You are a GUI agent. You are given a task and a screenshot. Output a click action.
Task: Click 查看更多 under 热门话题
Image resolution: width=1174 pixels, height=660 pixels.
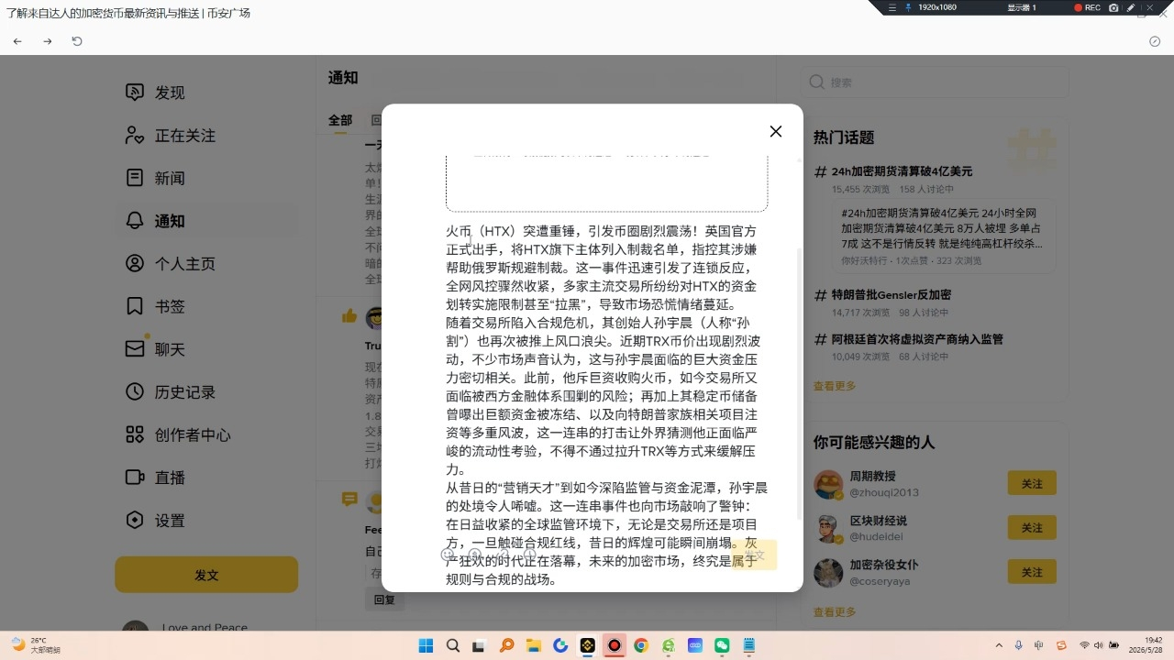[x=835, y=386]
